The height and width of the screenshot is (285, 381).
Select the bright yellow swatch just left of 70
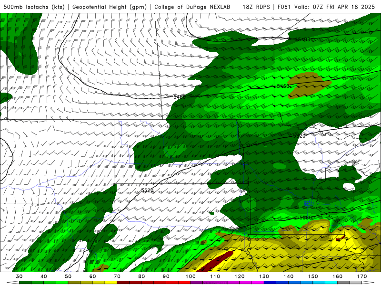click(111, 283)
